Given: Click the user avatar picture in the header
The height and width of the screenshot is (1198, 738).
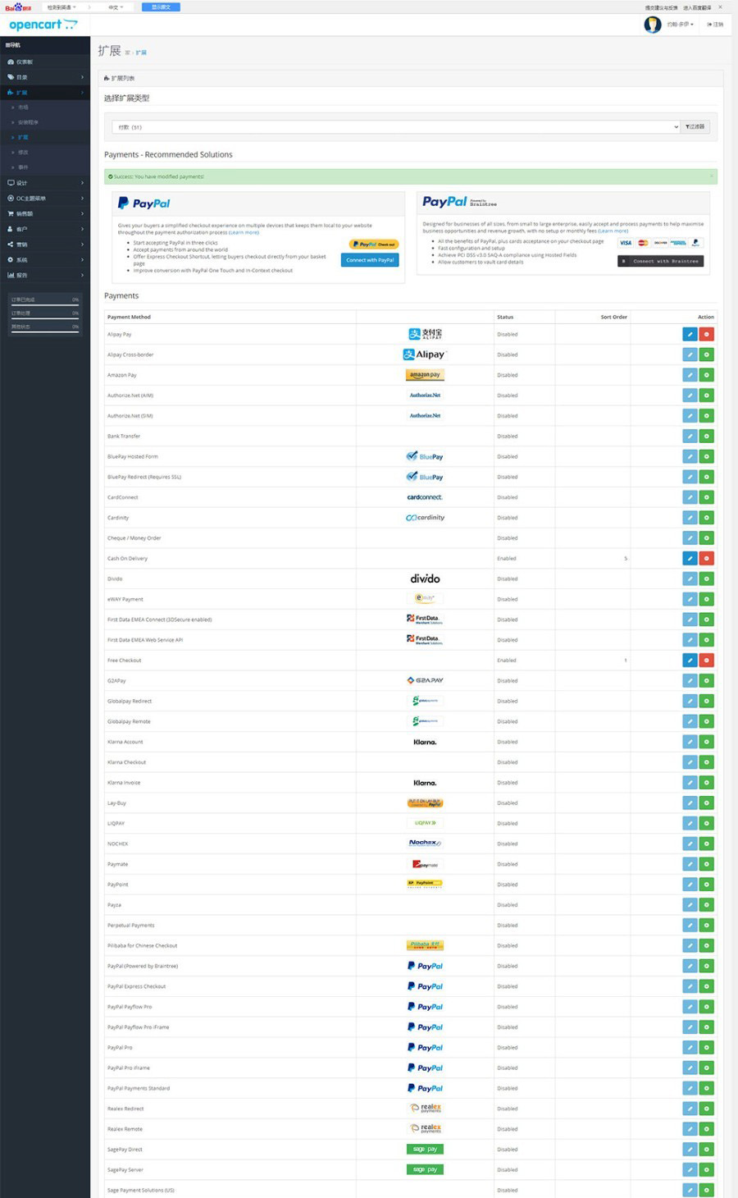Looking at the screenshot, I should pyautogui.click(x=653, y=25).
